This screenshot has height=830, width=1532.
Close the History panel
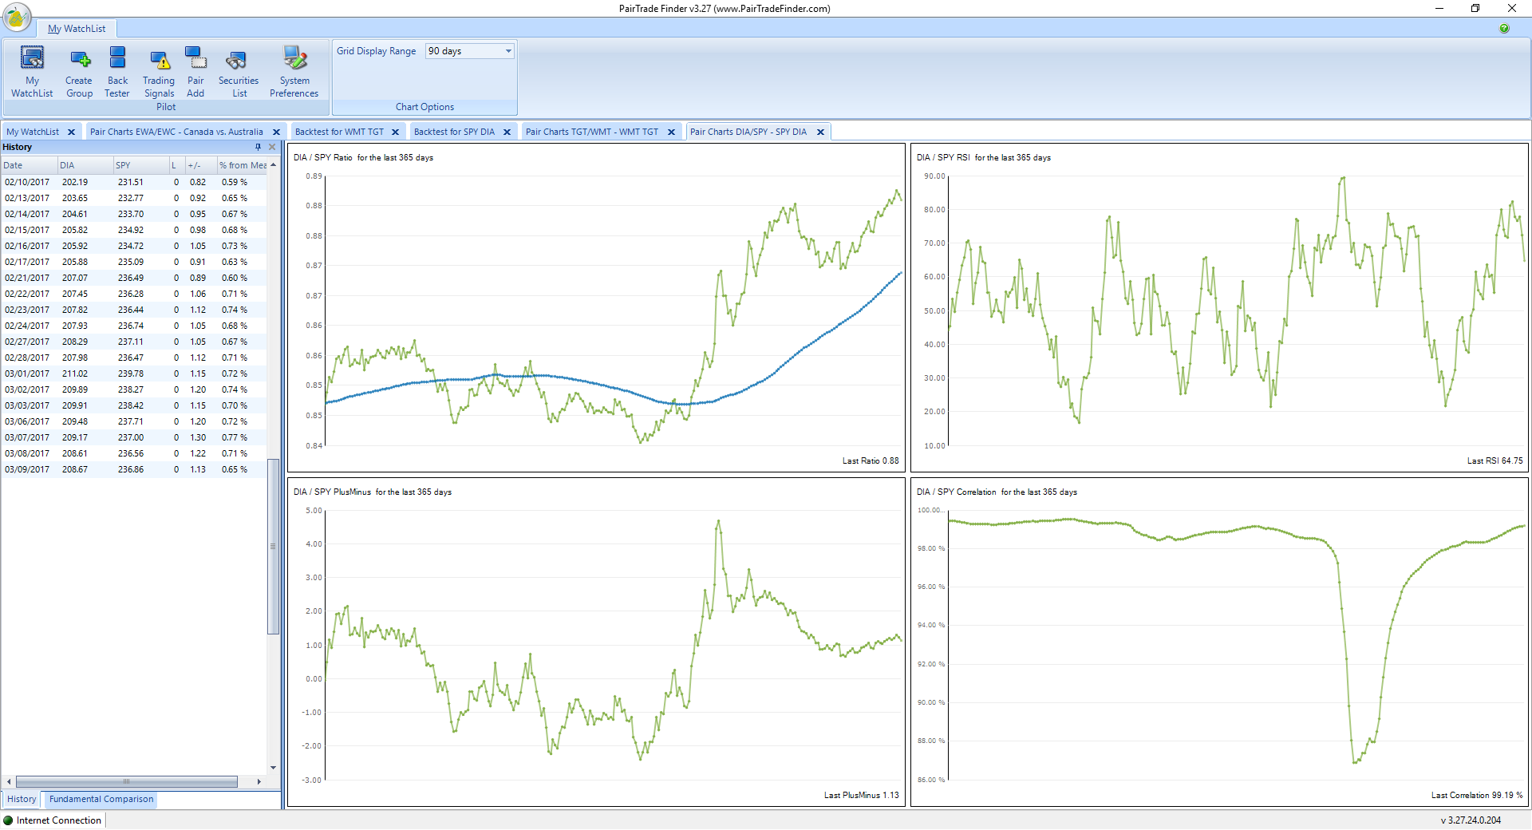click(272, 147)
